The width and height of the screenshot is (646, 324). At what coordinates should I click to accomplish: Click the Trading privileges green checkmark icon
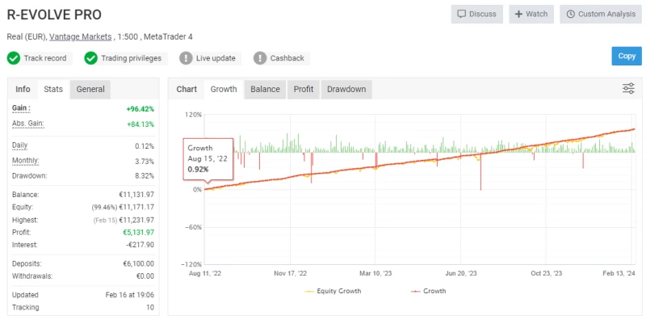(91, 58)
